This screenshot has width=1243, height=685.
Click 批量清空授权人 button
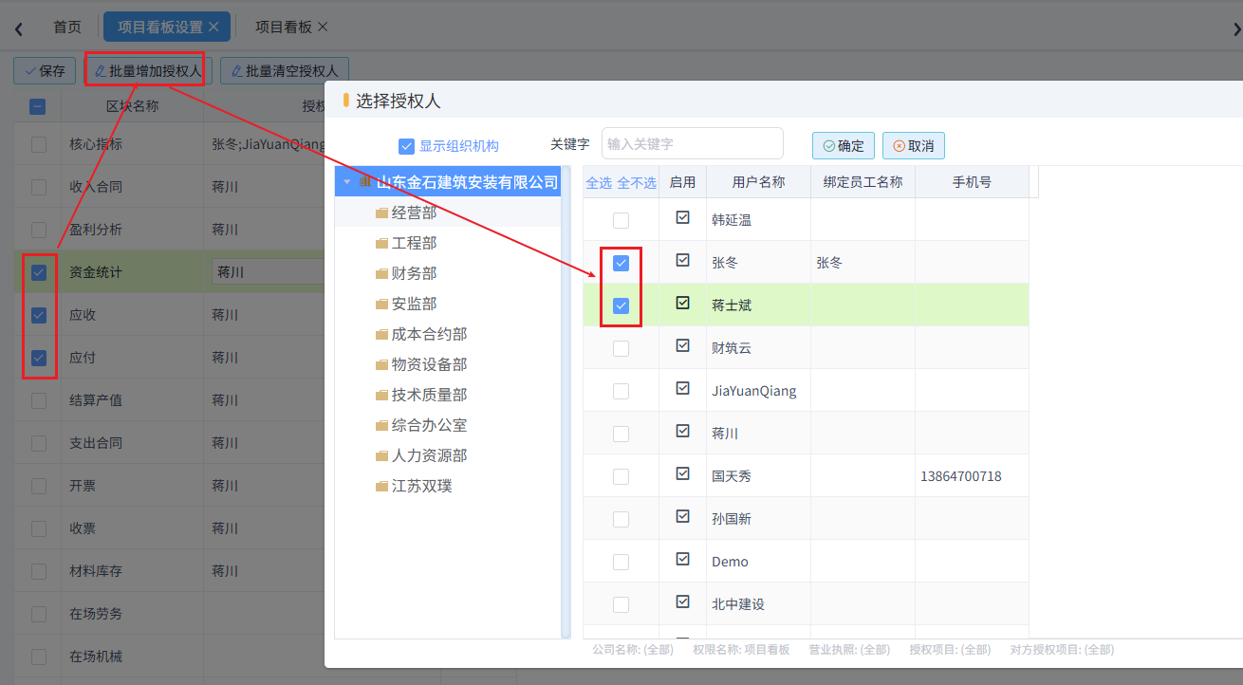click(x=285, y=71)
